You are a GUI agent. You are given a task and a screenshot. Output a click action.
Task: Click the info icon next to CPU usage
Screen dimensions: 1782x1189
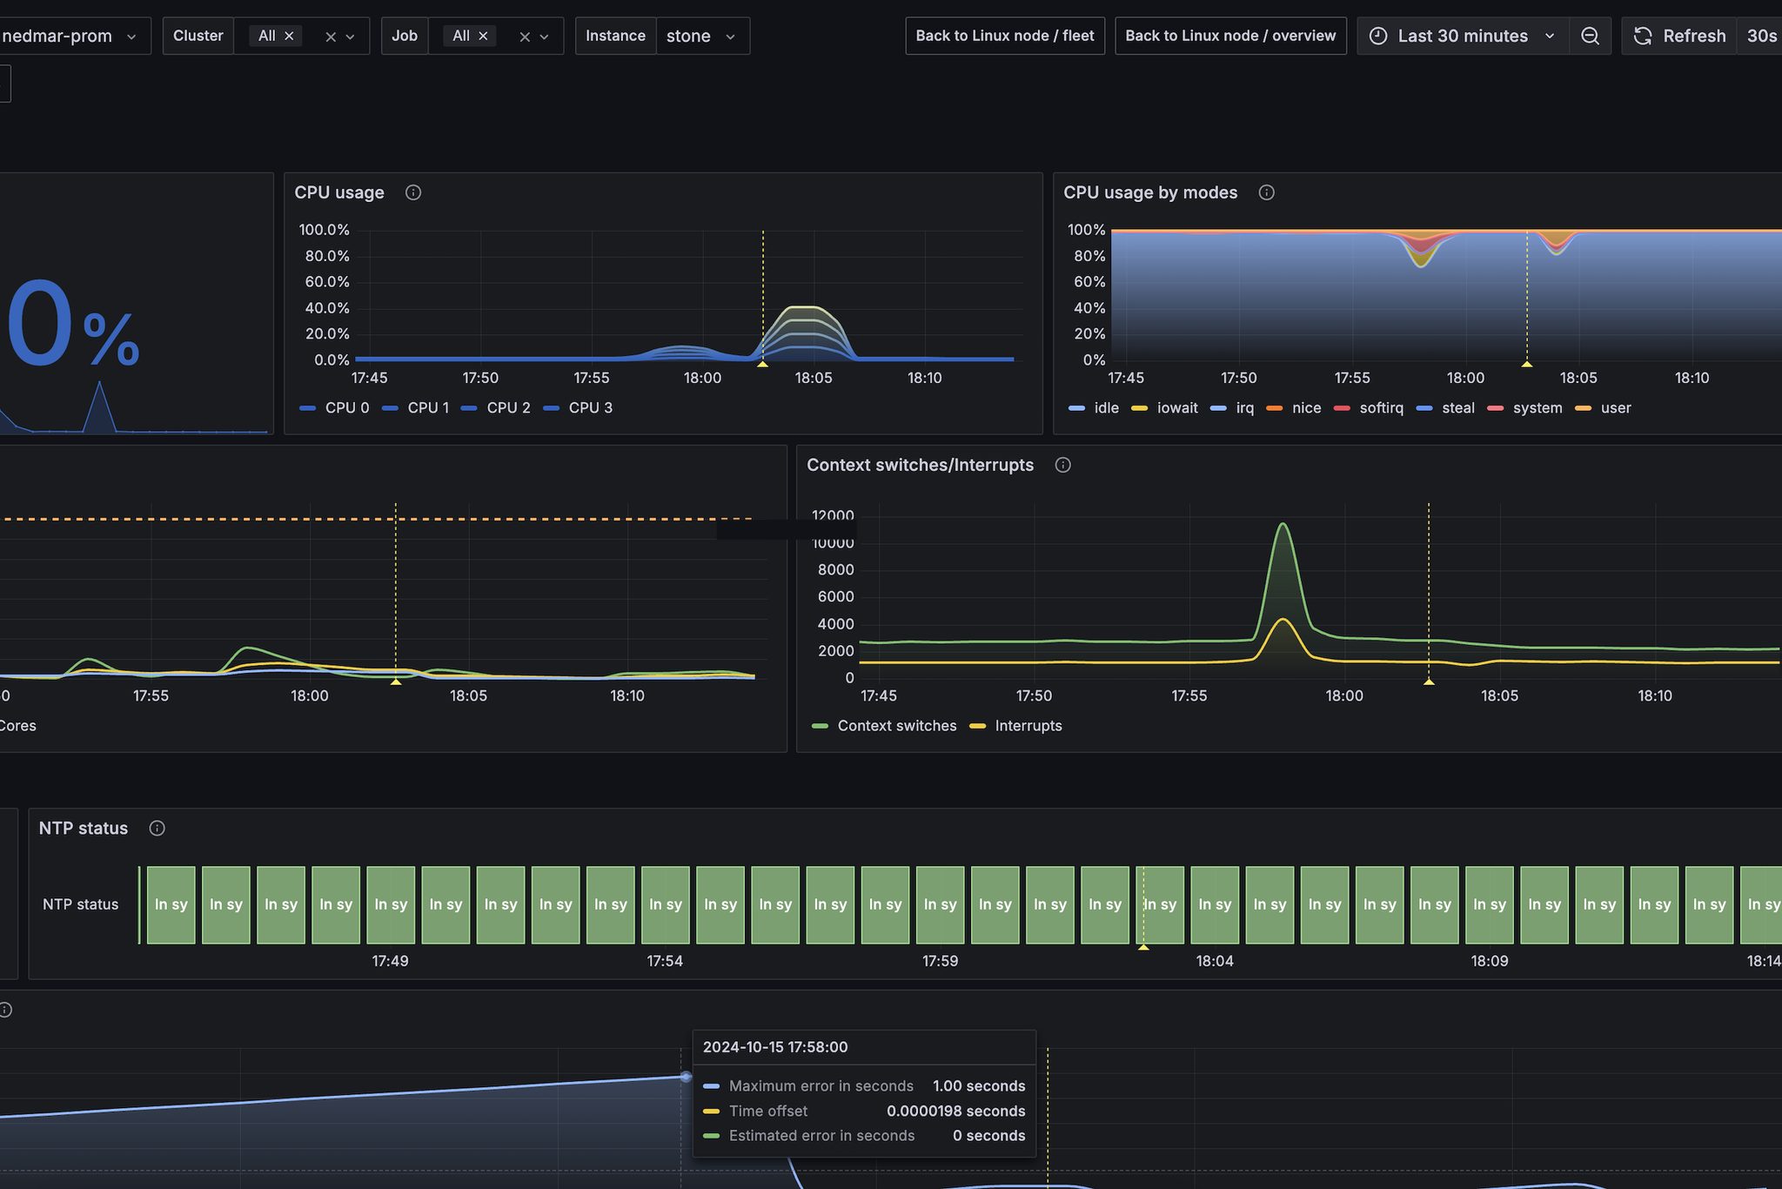point(413,192)
